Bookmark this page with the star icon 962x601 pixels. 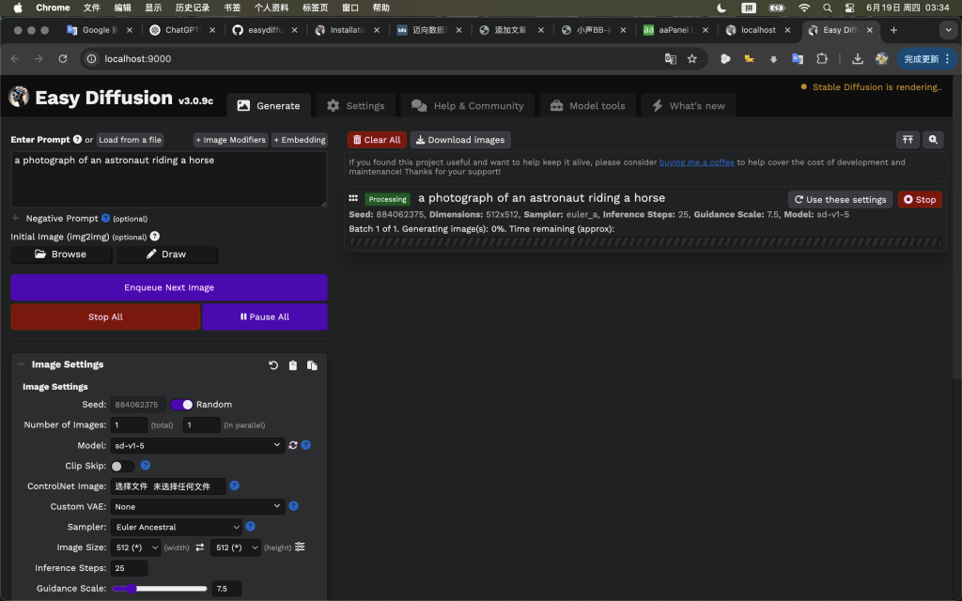tap(692, 59)
